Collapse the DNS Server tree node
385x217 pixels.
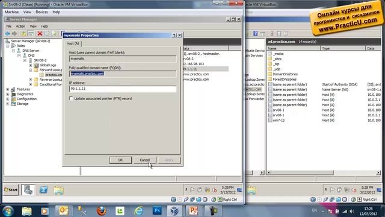(13, 51)
